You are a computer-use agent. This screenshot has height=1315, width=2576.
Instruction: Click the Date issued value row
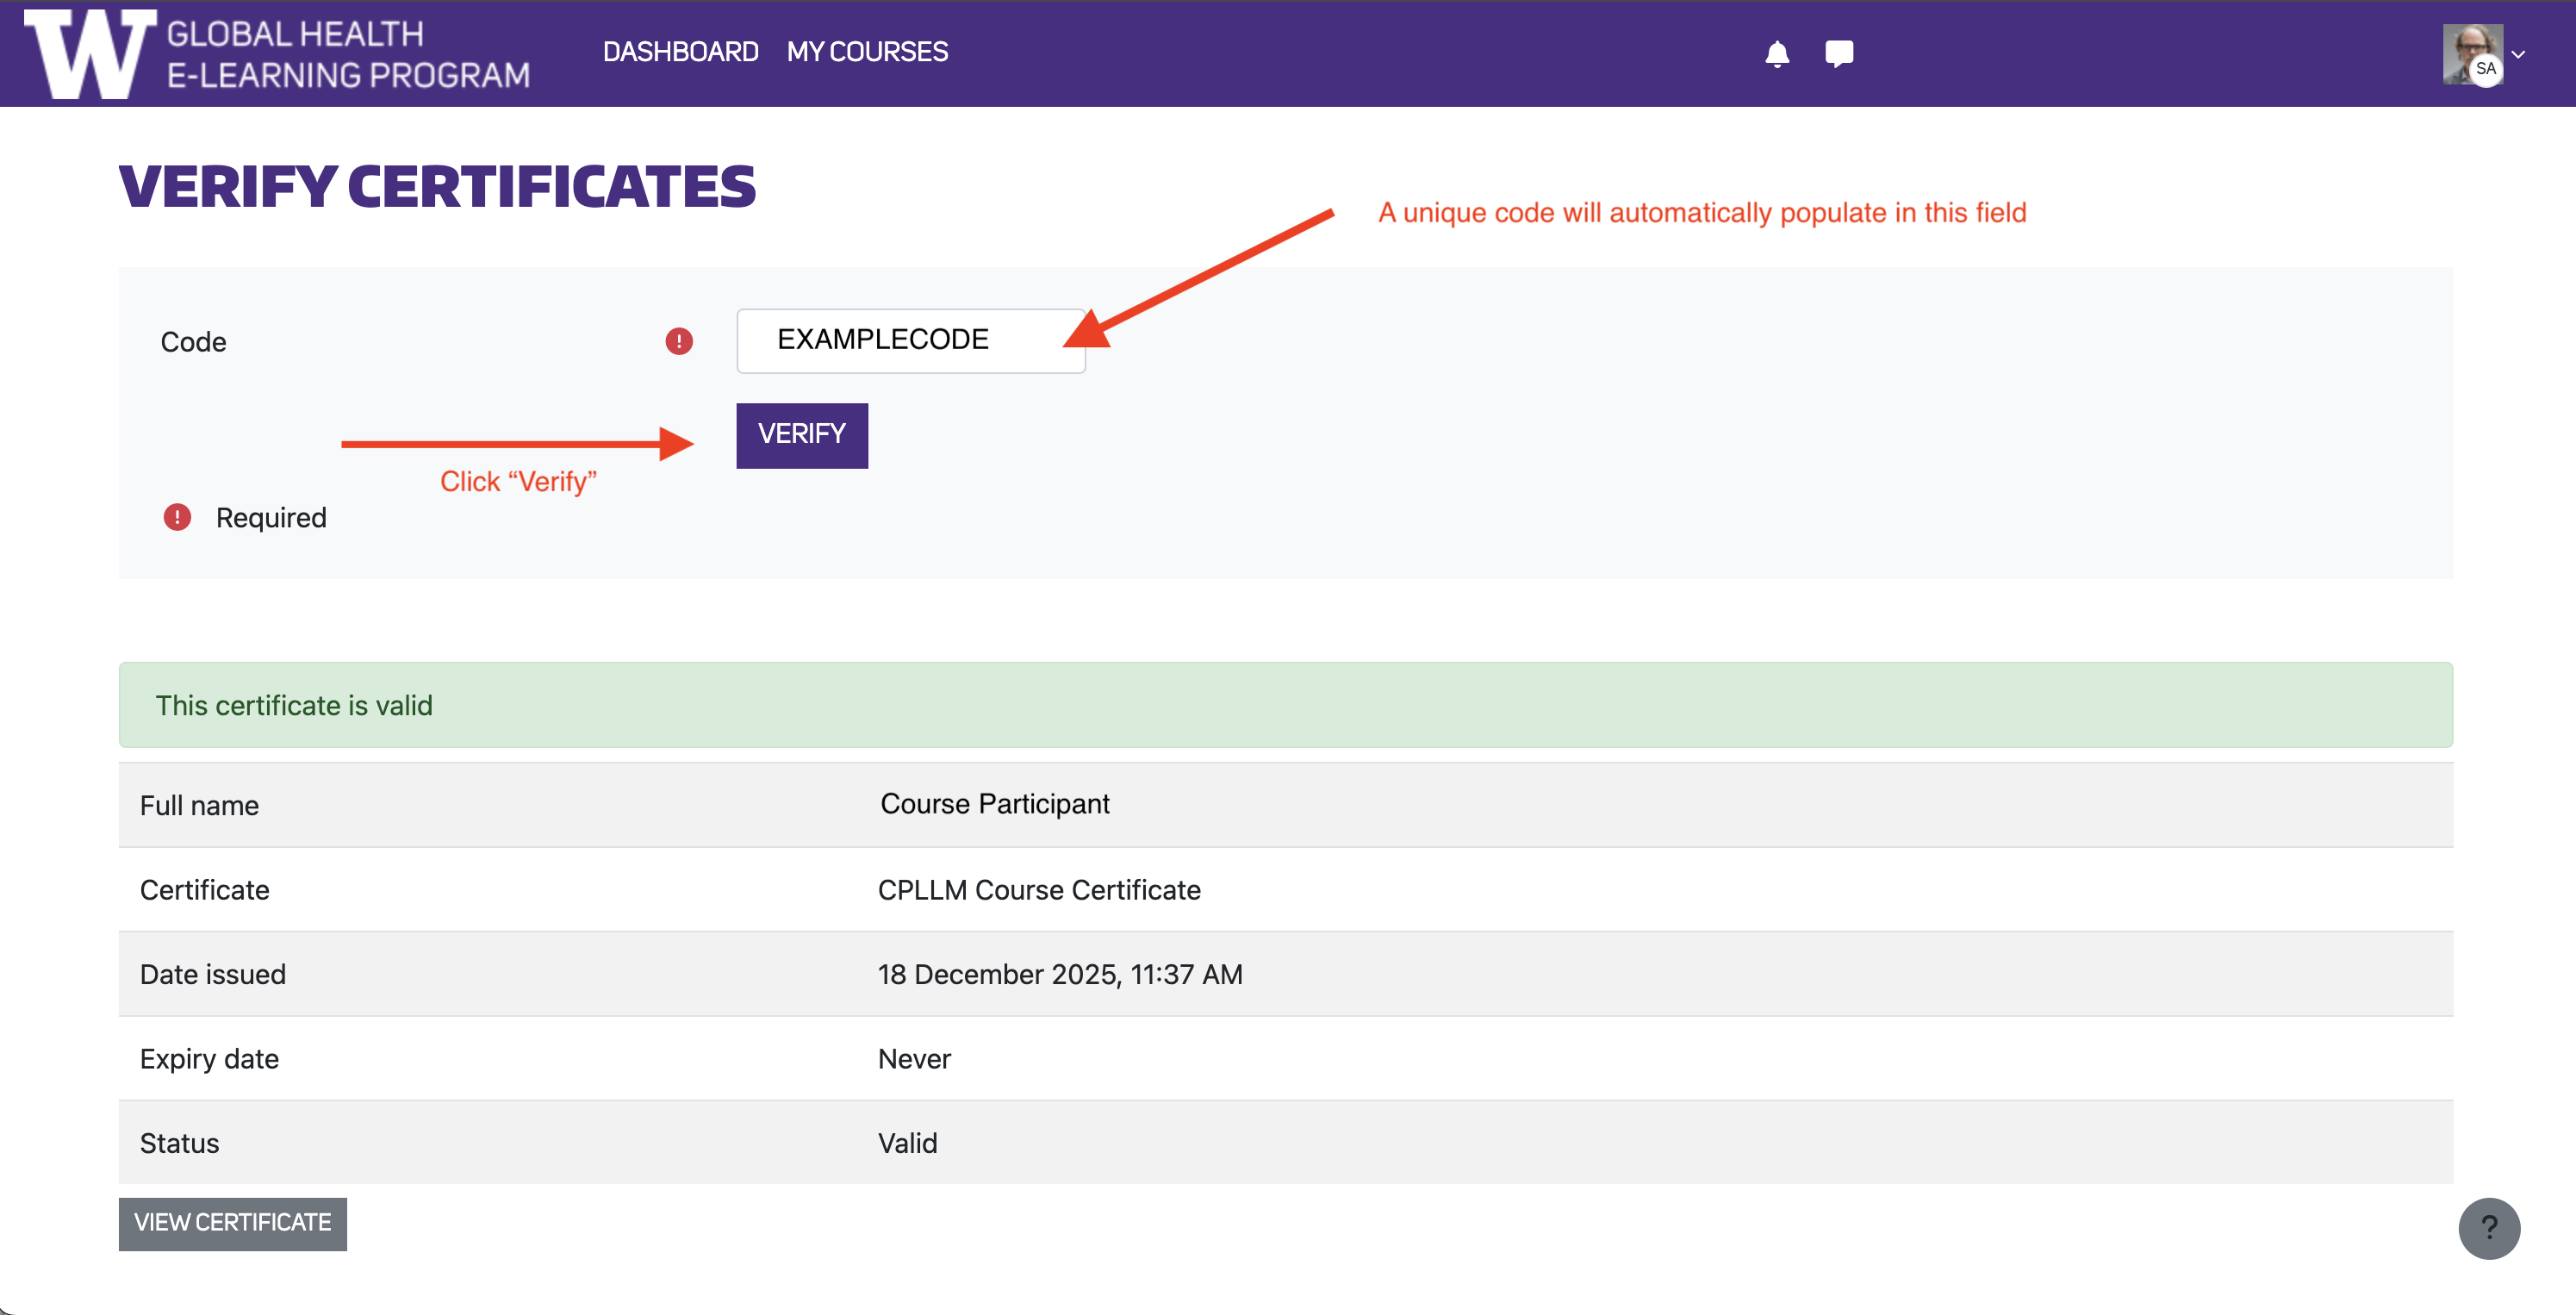[1059, 974]
